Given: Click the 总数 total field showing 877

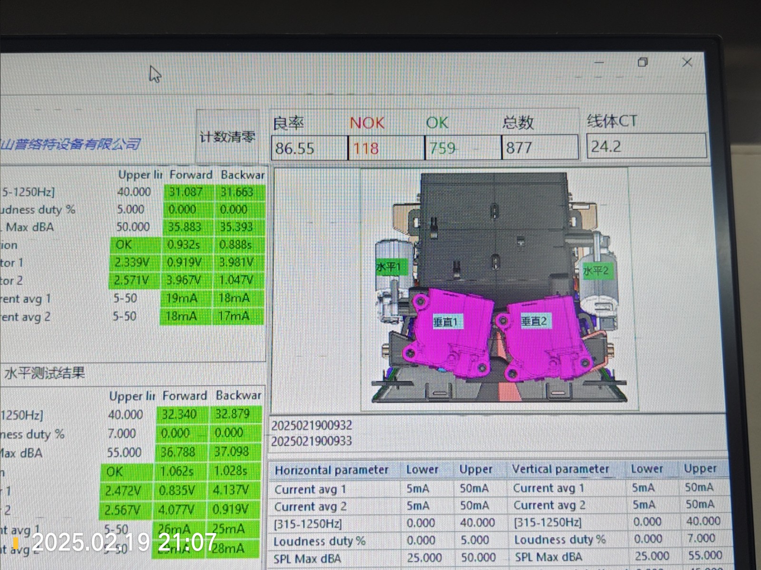Looking at the screenshot, I should (539, 148).
